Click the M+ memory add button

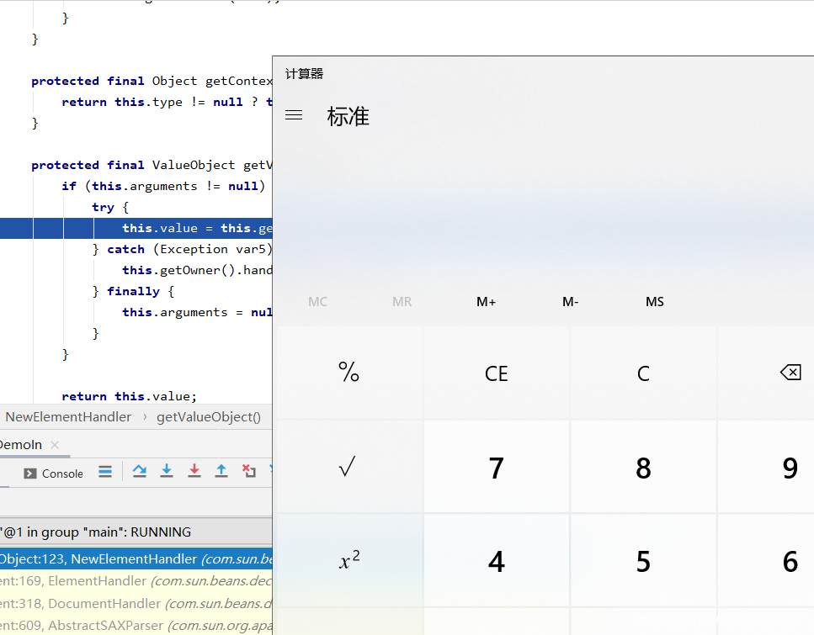486,302
